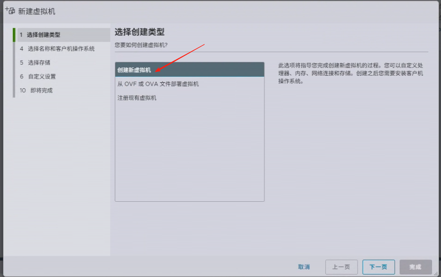Click the option description paragraph on right
This screenshot has width=441, height=277.
point(351,73)
